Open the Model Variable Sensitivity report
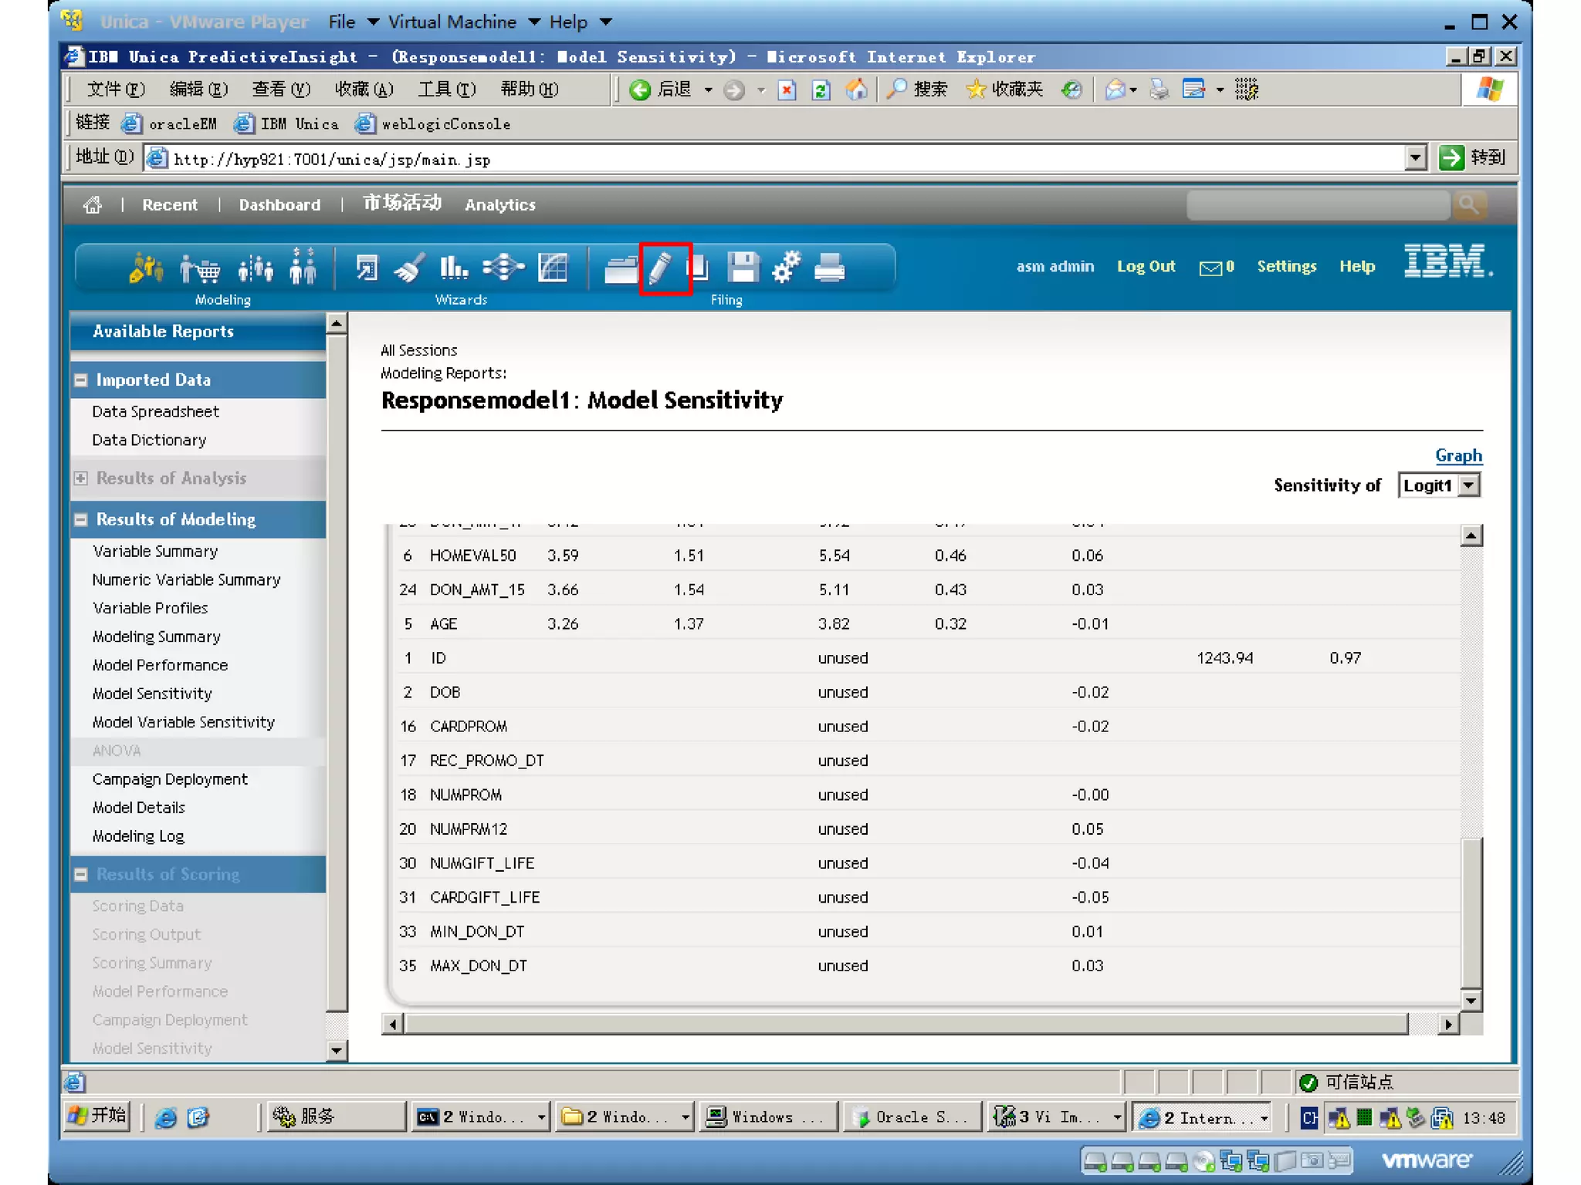Viewport: 1581px width, 1185px height. click(184, 722)
